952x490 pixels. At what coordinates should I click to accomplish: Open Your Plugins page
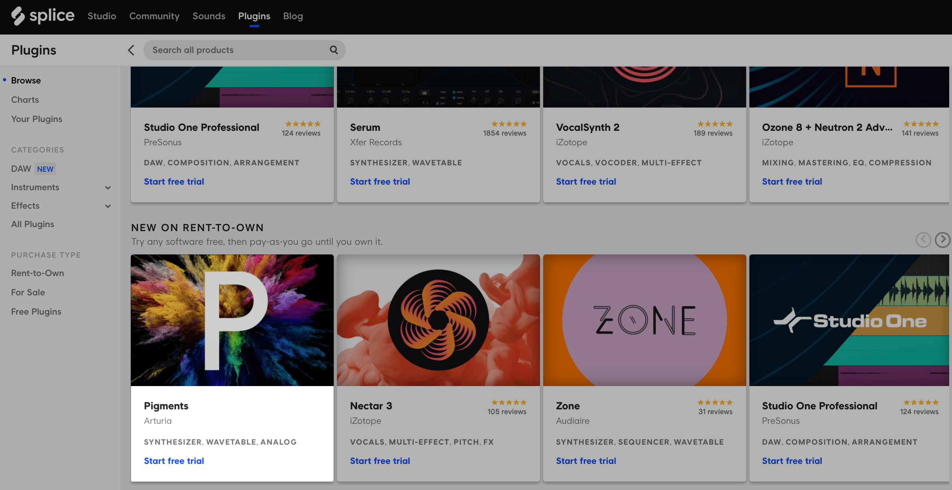(37, 119)
